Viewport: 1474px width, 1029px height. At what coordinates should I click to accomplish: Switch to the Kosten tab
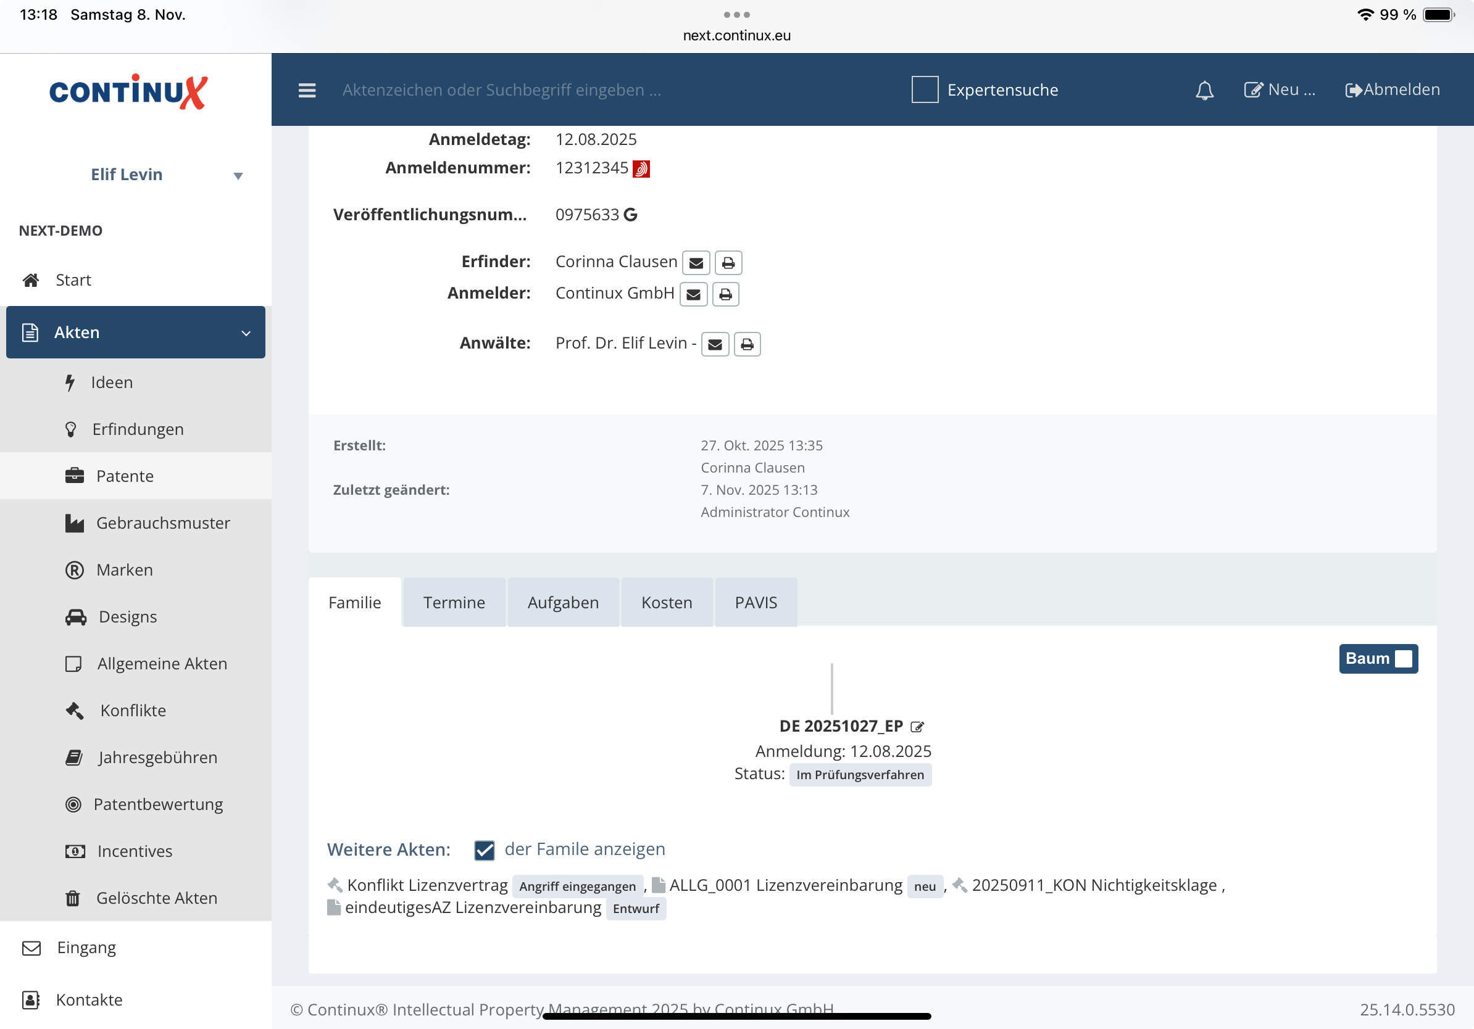(667, 602)
